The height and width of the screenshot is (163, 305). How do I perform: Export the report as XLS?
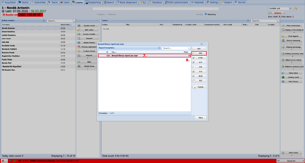(x=199, y=71)
